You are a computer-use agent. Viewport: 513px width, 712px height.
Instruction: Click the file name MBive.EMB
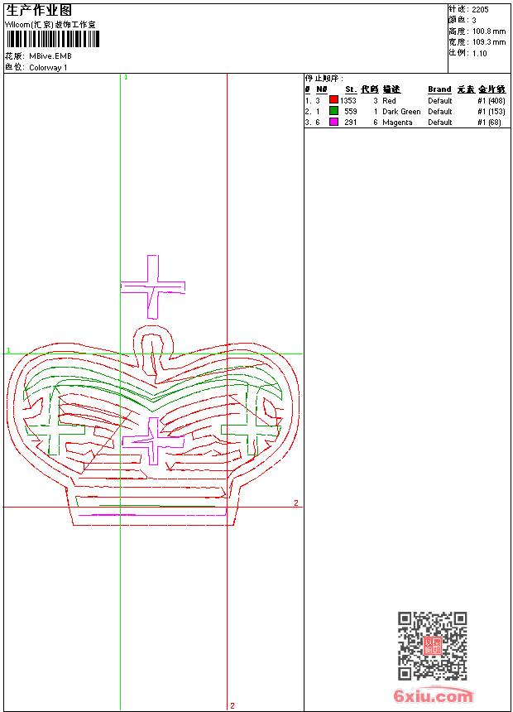tap(50, 56)
